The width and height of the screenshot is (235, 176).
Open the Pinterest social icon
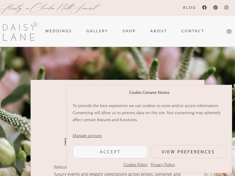[215, 8]
